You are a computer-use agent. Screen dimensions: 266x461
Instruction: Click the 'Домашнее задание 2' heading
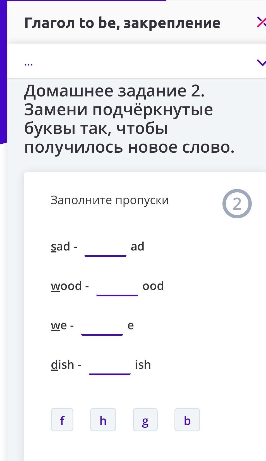[114, 91]
